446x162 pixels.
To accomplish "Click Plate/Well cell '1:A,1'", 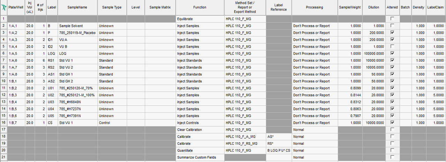I will click(16, 26).
